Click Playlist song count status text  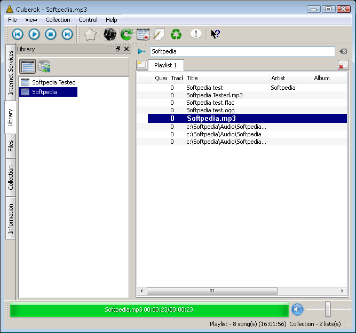(248, 324)
